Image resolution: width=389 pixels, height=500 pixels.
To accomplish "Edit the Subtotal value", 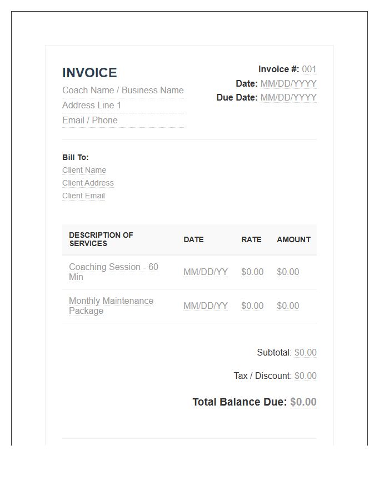I will click(306, 353).
